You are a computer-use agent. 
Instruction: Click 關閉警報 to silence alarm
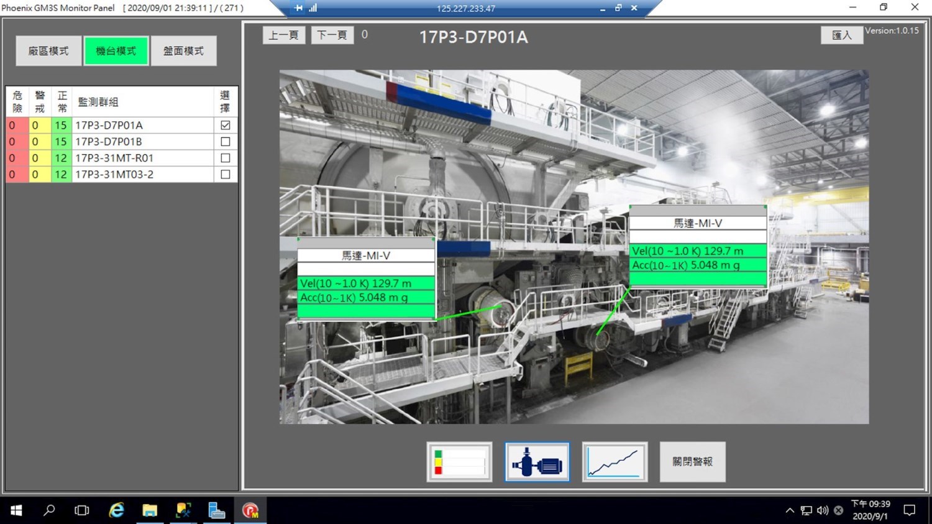point(692,462)
